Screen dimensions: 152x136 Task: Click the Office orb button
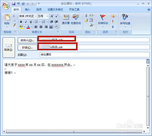5,5
